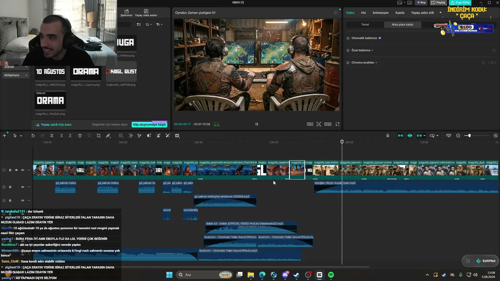Click the voiceover microphone icon

coord(387,136)
